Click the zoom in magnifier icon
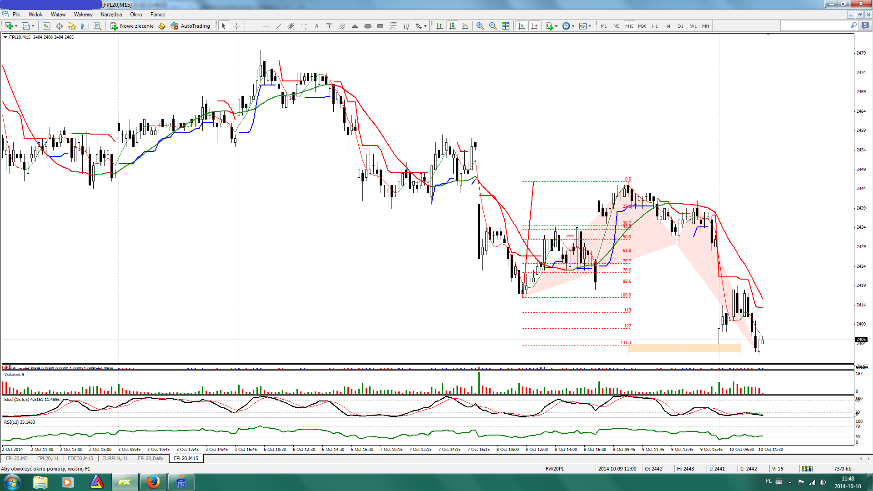Viewport: 873px width, 491px height. point(480,26)
